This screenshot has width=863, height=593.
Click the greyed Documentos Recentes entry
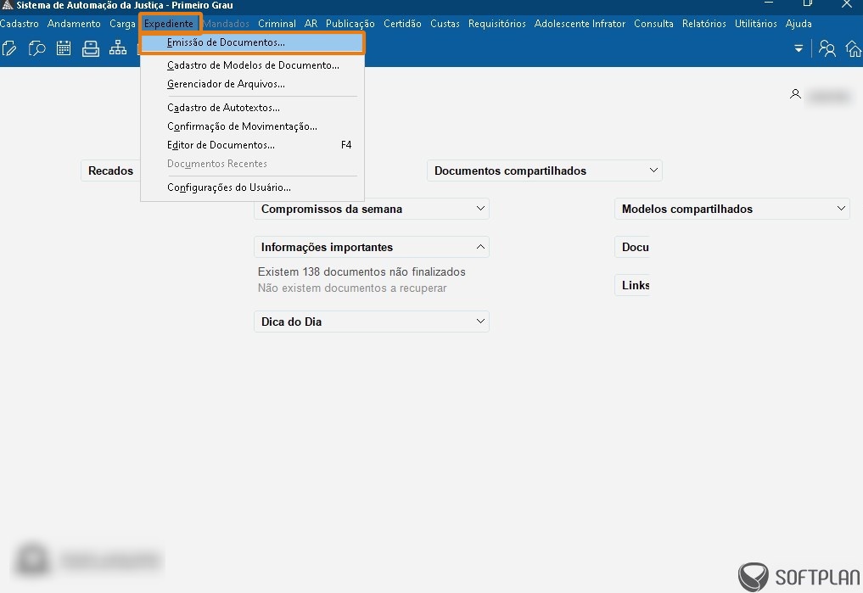click(253, 164)
